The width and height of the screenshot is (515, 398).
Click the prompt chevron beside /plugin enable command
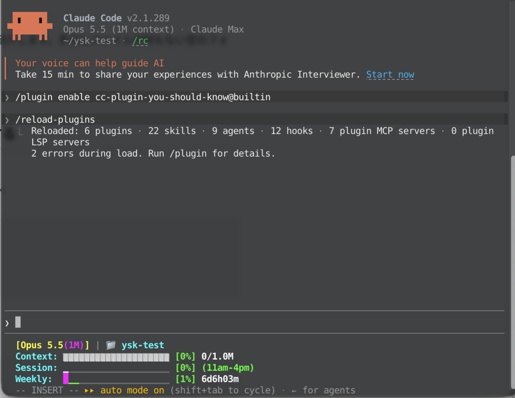7,97
